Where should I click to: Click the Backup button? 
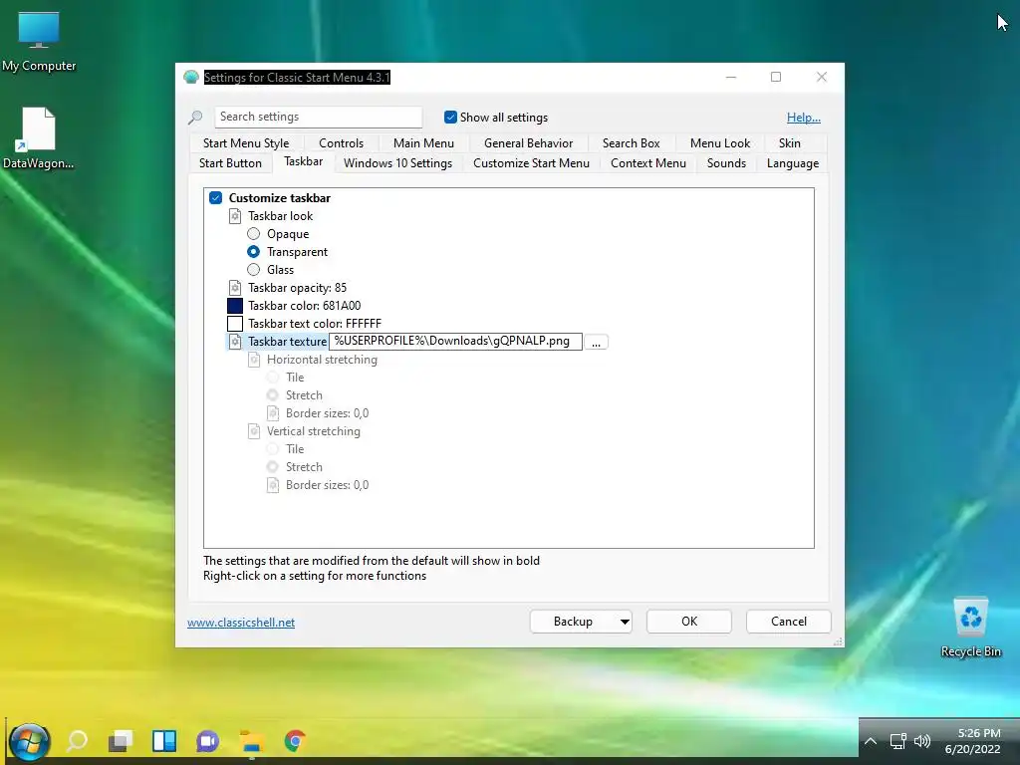[x=573, y=622]
